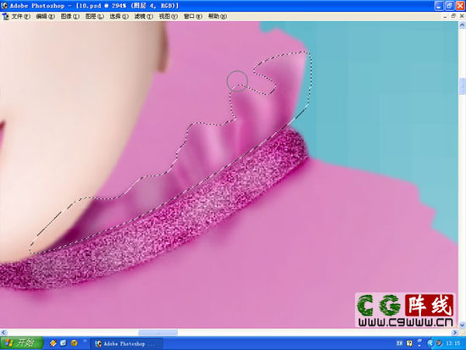Open the 视图 (View) menu
The width and height of the screenshot is (466, 350).
click(x=169, y=16)
